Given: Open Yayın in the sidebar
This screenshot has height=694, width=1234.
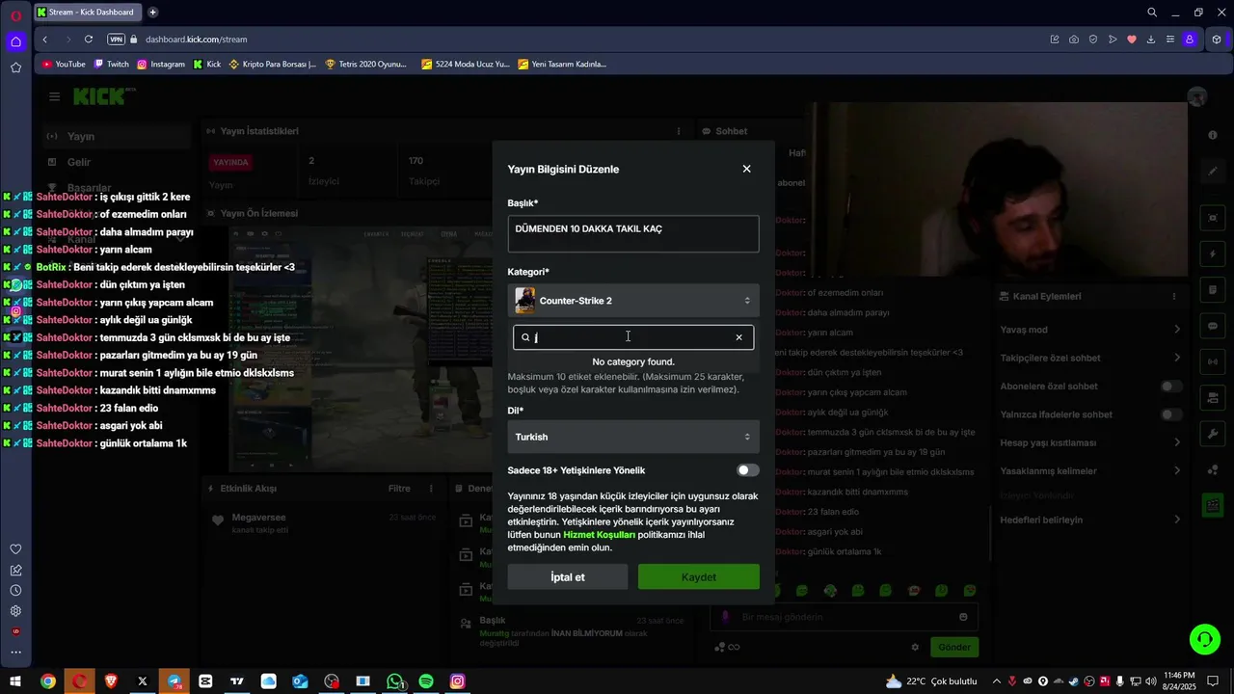Looking at the screenshot, I should (x=116, y=136).
